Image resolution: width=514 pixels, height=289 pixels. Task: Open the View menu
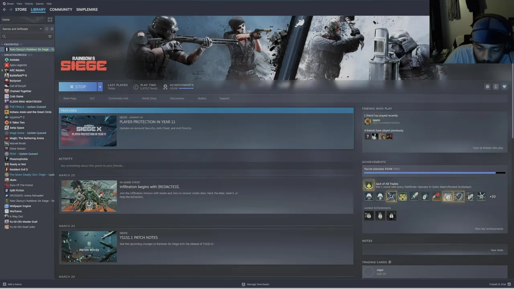coord(19,4)
